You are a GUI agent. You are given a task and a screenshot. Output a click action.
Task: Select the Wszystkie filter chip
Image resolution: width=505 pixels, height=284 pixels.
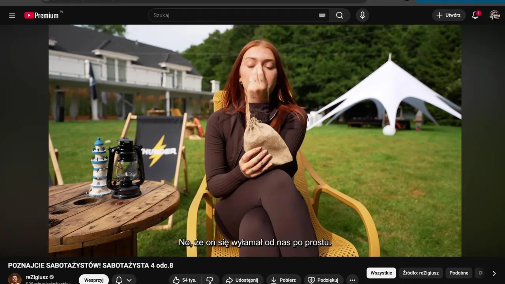tap(381, 273)
